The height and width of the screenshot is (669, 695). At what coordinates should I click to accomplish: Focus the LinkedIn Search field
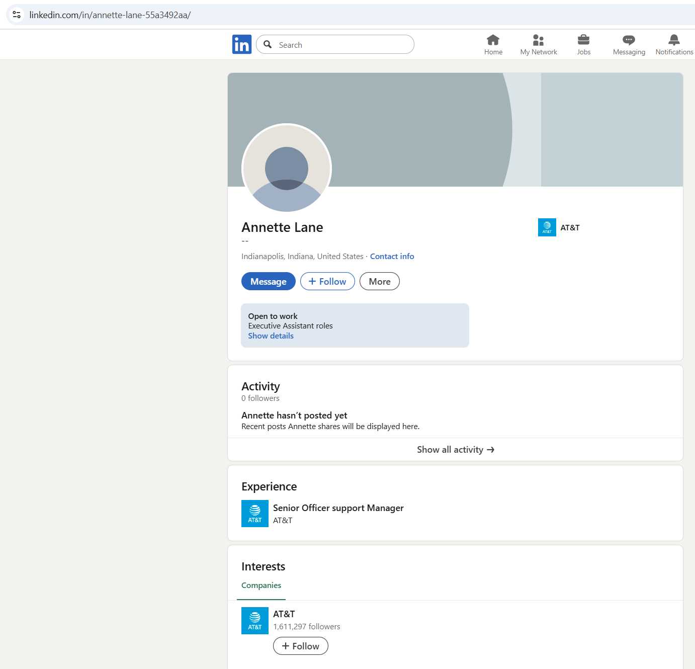coord(335,44)
